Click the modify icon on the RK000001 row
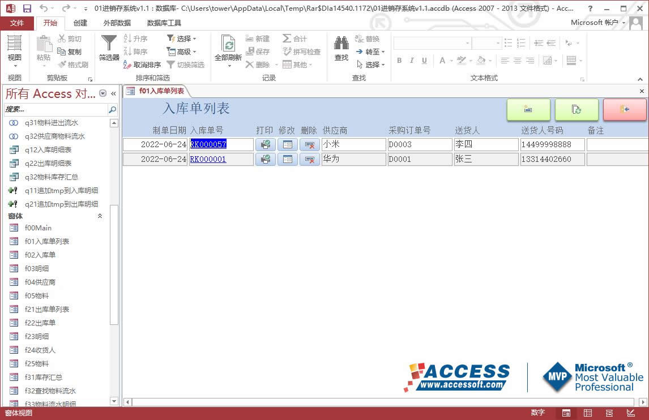649x420 pixels. pos(287,159)
